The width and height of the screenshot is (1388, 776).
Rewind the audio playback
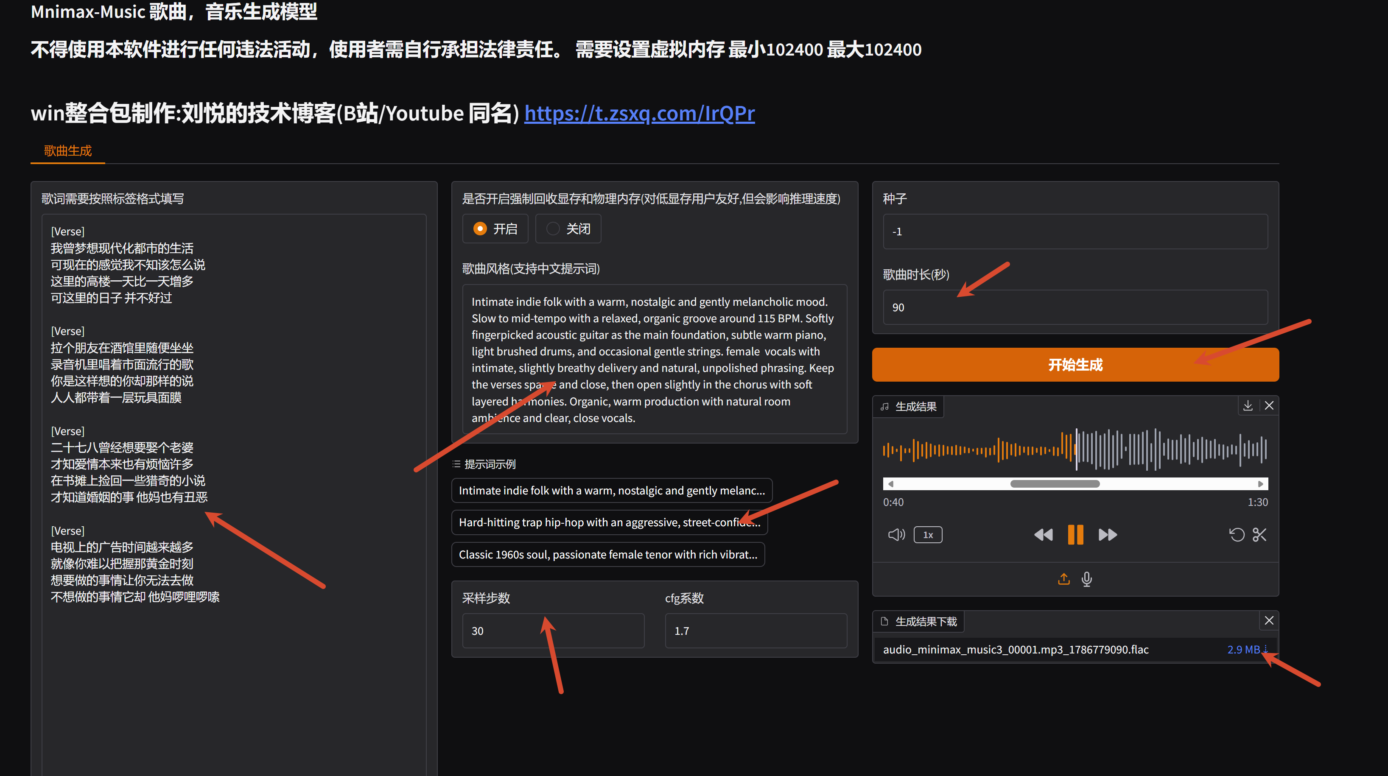click(1043, 535)
